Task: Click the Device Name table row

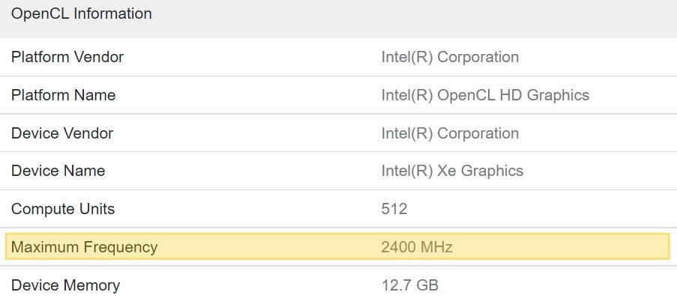Action: 339,171
